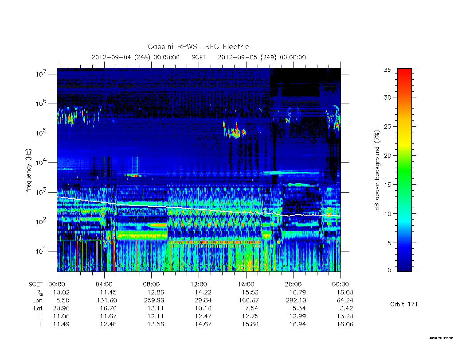Click the Rs value '14.22'
The image size is (454, 340).
[x=203, y=292]
